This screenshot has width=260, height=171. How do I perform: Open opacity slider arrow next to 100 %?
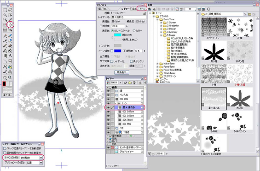(127, 26)
